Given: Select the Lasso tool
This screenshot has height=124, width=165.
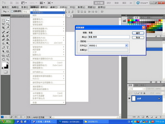Looking at the screenshot, I should [3, 24].
